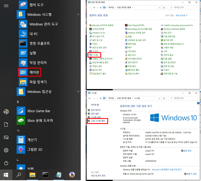This screenshot has width=201, height=181.
Task: Click 제어판 검색 box in 시스템 window
Action: (x=183, y=98)
